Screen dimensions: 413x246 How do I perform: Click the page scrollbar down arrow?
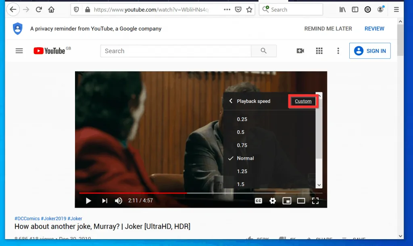(400, 236)
